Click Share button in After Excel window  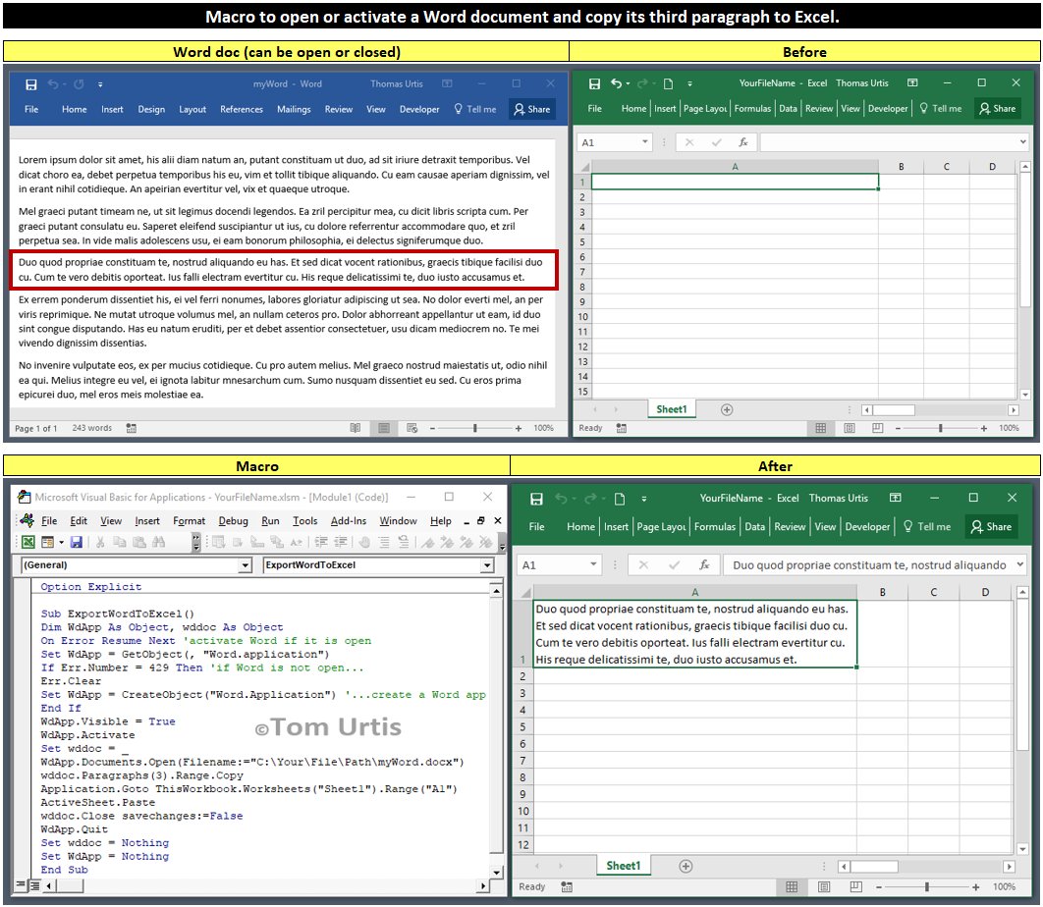pos(991,527)
